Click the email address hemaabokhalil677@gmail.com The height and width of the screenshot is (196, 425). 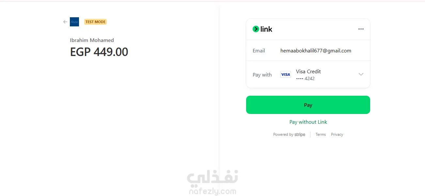coord(316,51)
